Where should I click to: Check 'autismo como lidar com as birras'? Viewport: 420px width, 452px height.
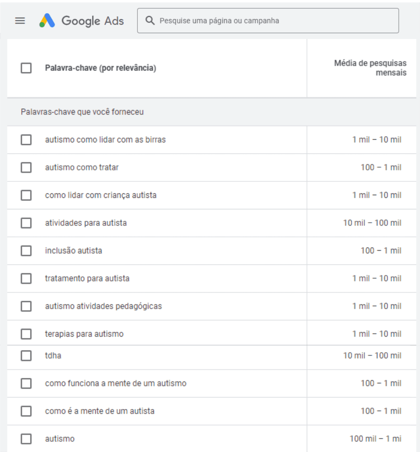(x=26, y=140)
